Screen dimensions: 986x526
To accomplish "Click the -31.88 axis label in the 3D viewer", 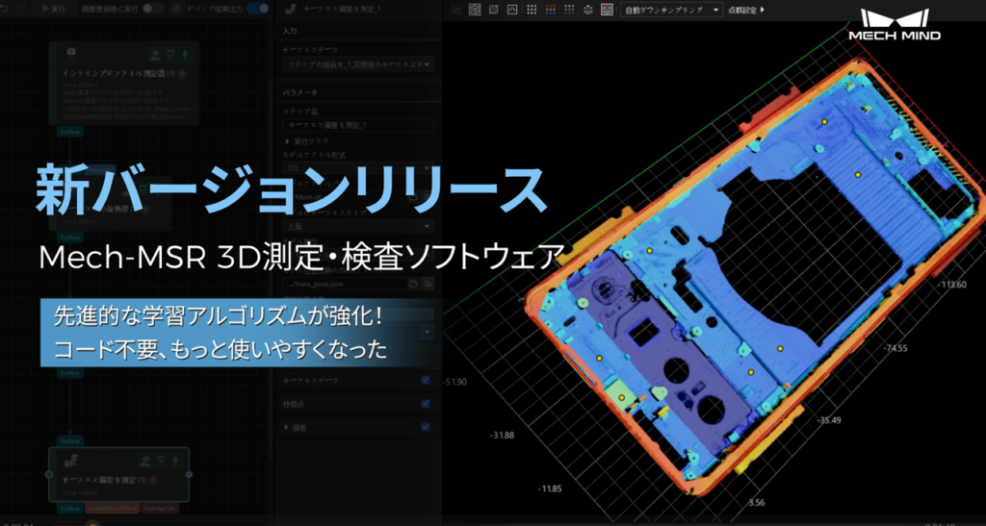I will click(x=502, y=435).
